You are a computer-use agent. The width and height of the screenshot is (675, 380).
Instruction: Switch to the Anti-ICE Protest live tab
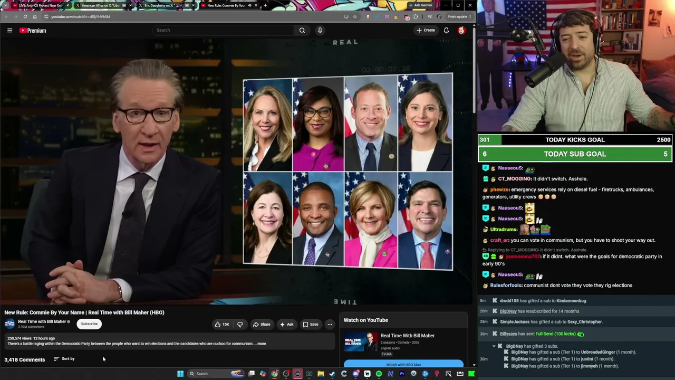click(42, 5)
